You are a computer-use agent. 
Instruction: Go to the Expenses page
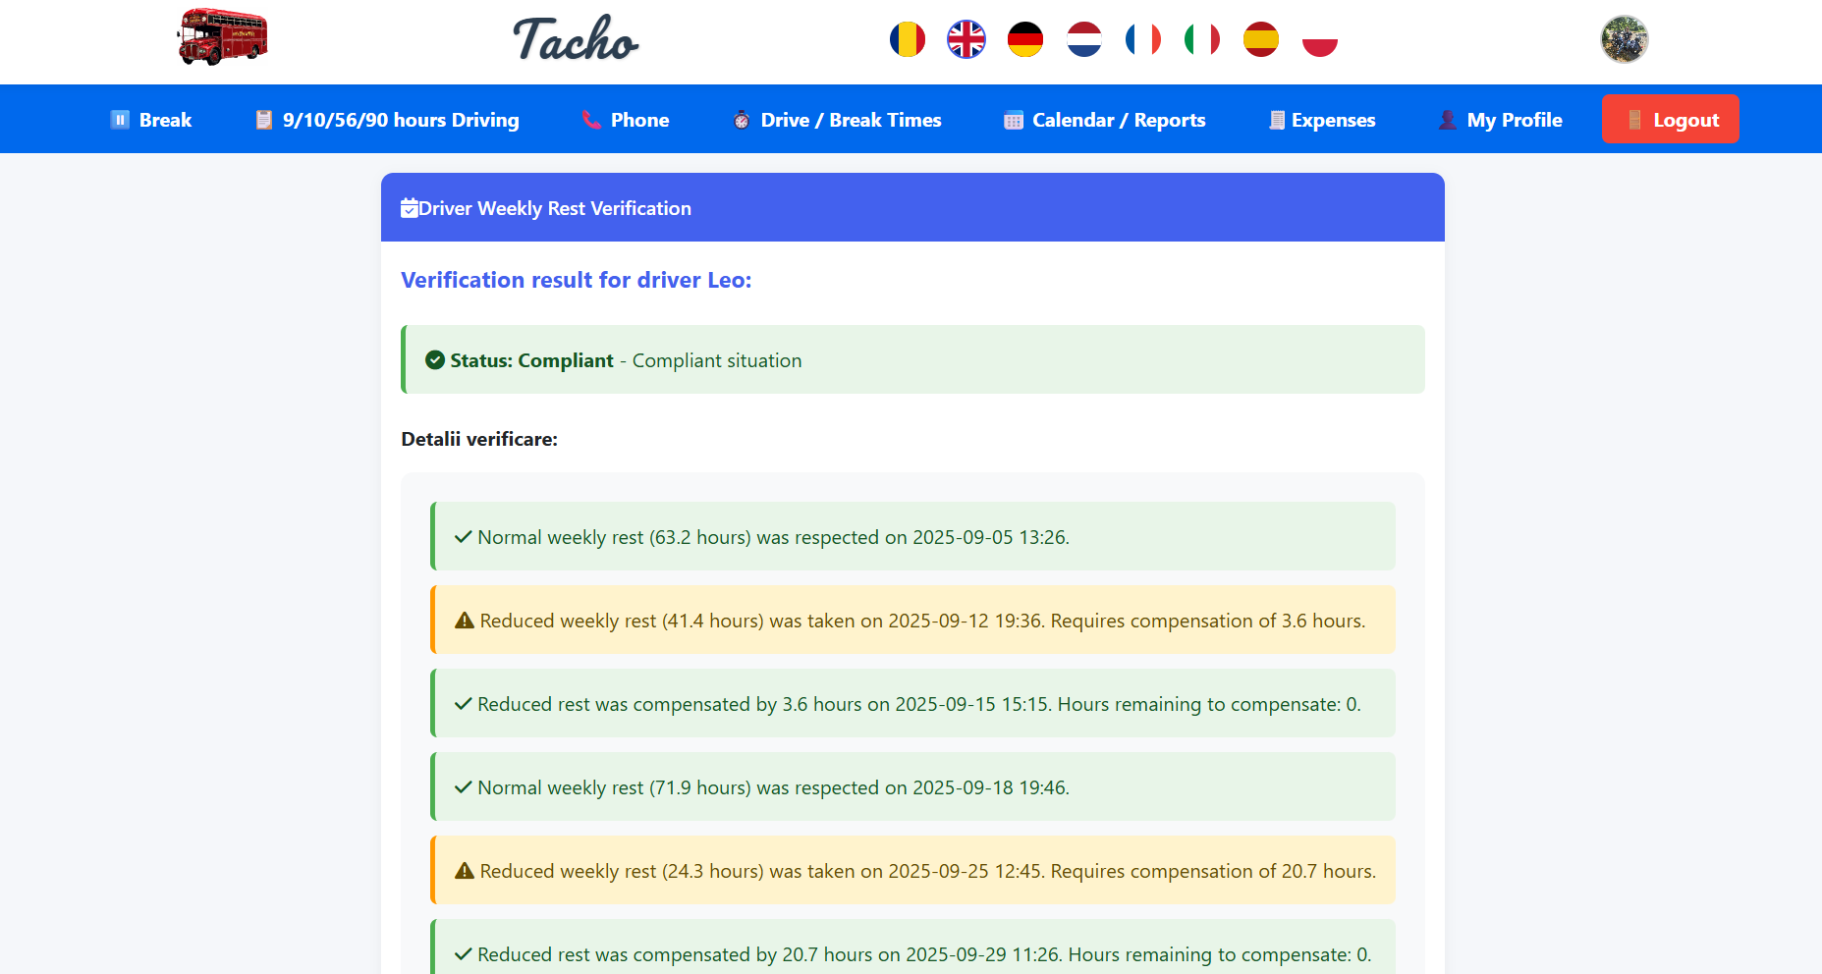point(1322,120)
